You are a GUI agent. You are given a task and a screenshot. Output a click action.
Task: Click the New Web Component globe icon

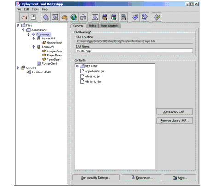tap(74, 17)
